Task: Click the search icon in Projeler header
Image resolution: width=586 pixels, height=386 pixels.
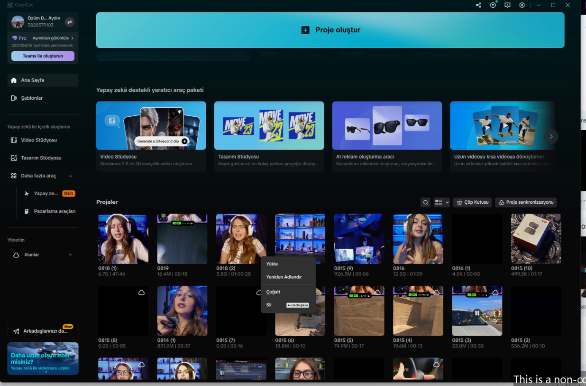Action: click(426, 202)
